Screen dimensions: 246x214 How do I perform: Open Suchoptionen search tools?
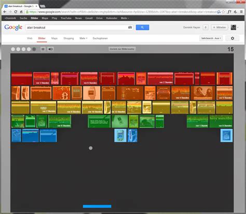100,38
